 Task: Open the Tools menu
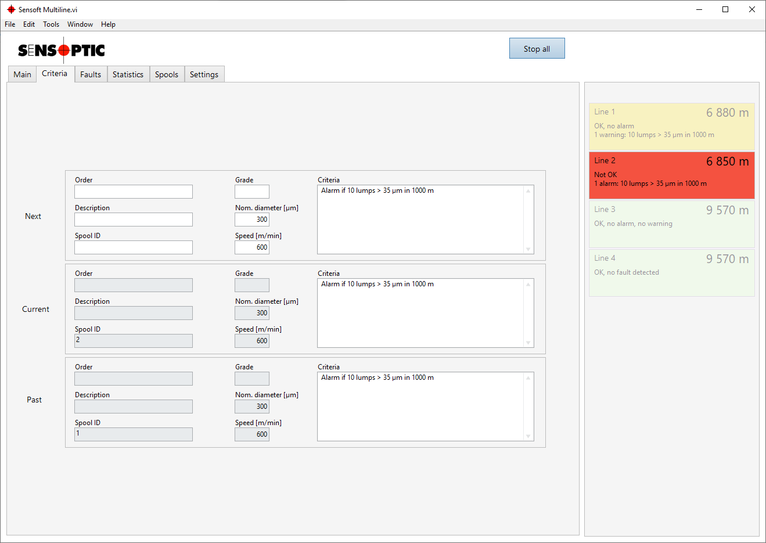point(51,24)
